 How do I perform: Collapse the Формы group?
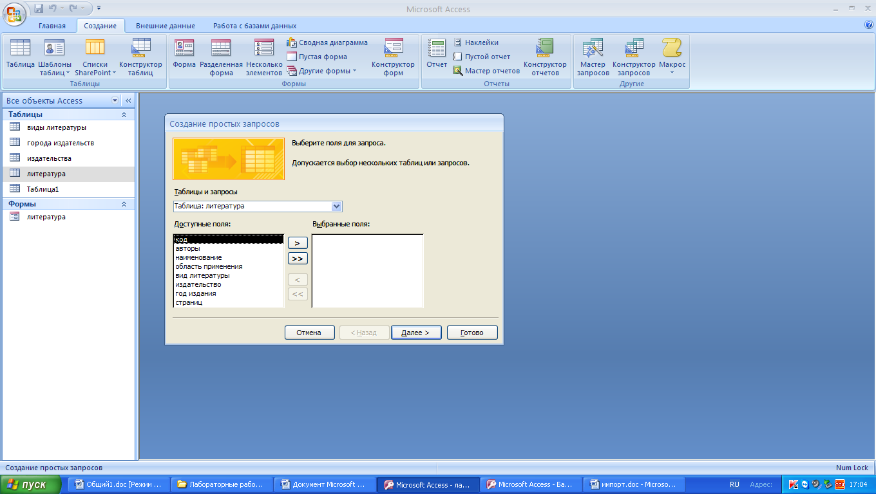[124, 204]
